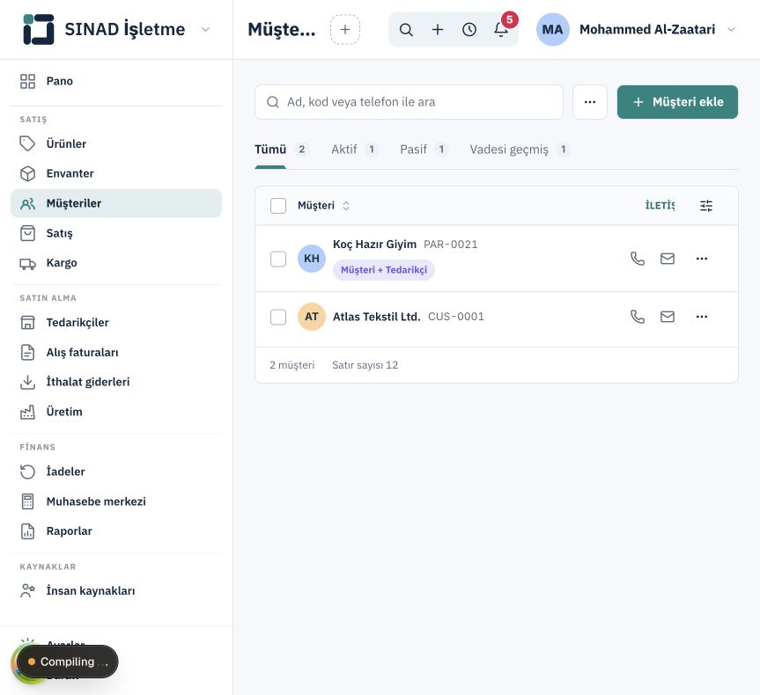Viewport: 760px width, 695px height.
Task: Call Atlas Tekstil Ltd. via phone icon
Action: [638, 317]
